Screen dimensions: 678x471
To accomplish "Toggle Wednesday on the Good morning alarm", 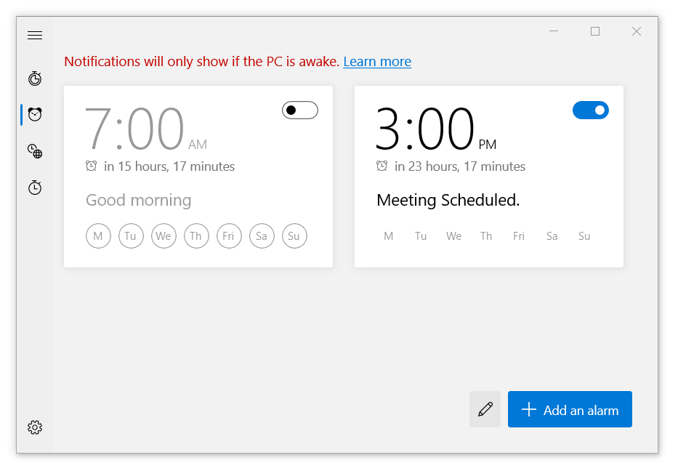I will (164, 235).
